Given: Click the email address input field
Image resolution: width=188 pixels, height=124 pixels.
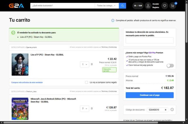Looking at the screenshot, I should tap(150, 41).
